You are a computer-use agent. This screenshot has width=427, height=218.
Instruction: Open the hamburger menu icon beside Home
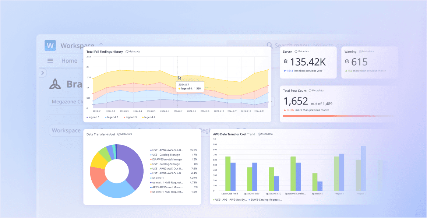(50, 61)
